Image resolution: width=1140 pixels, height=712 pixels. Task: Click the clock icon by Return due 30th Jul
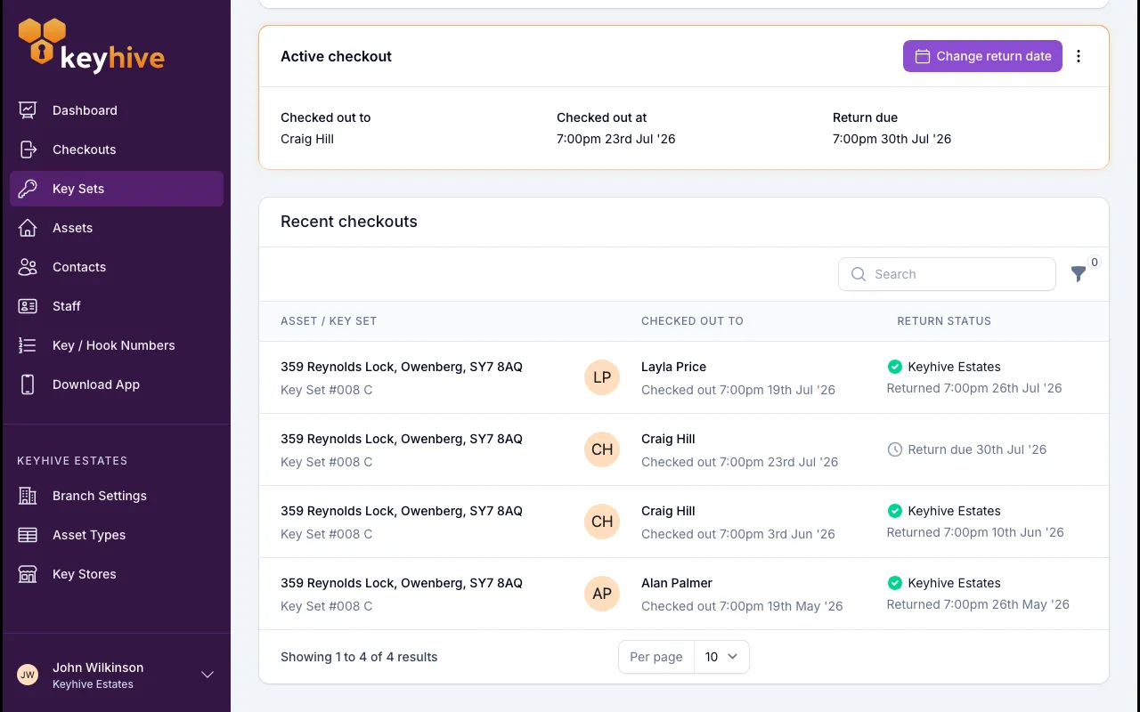click(895, 449)
